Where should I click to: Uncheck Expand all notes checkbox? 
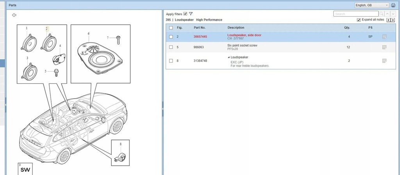(x=359, y=20)
